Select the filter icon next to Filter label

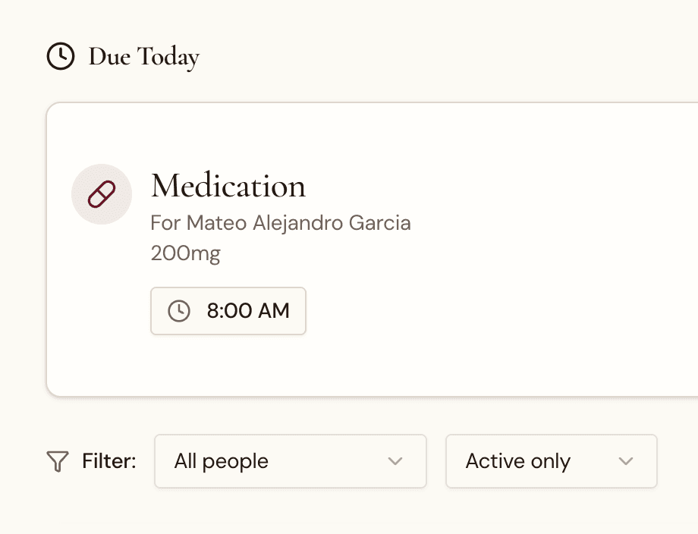tap(57, 461)
